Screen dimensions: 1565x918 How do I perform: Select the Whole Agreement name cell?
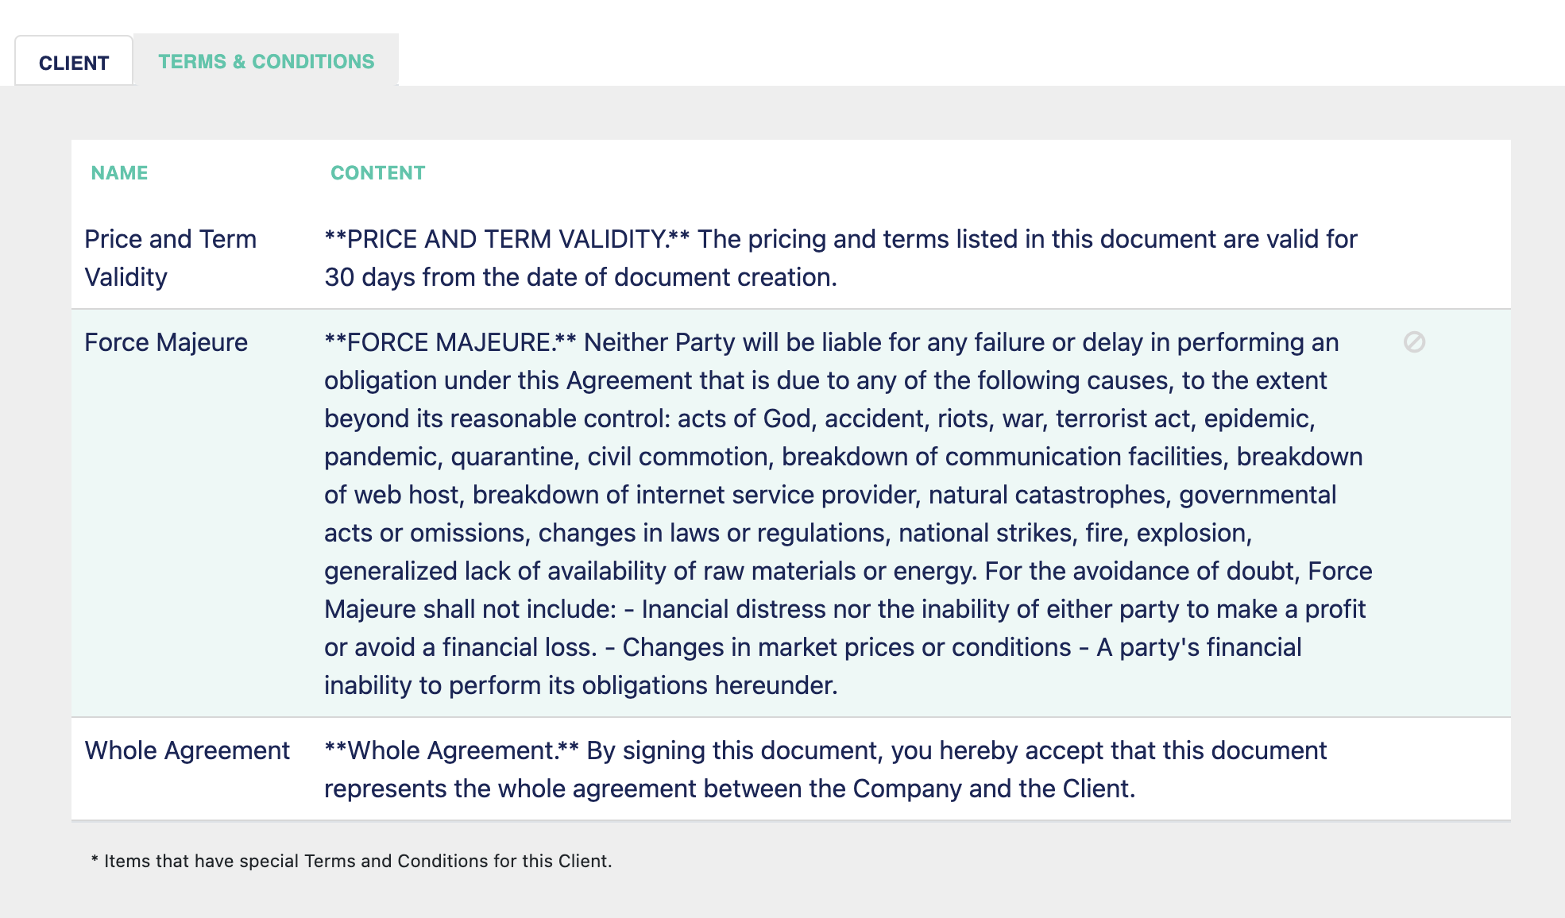coord(187,750)
